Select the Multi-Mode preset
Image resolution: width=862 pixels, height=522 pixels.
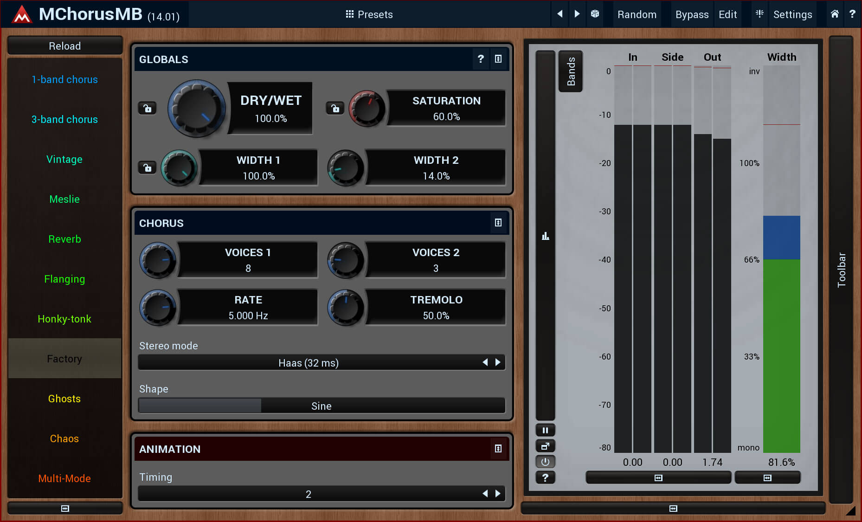pos(64,478)
